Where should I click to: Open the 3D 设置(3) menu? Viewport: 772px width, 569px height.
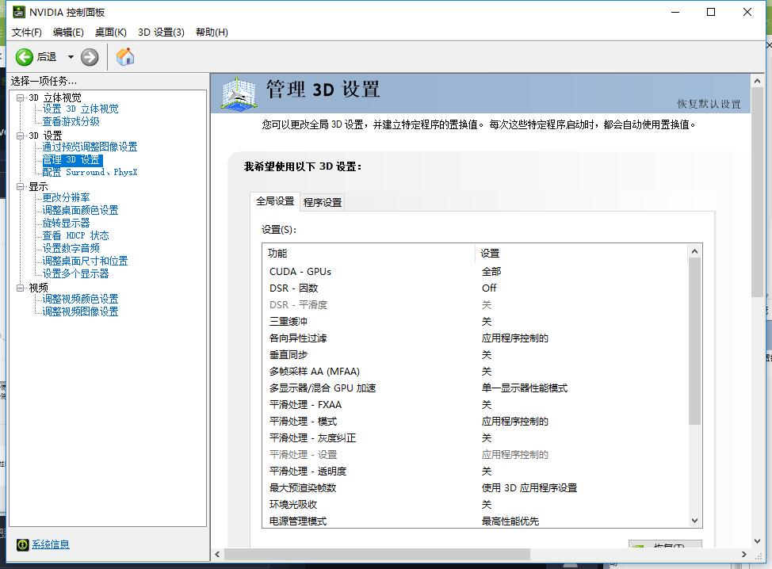click(161, 32)
